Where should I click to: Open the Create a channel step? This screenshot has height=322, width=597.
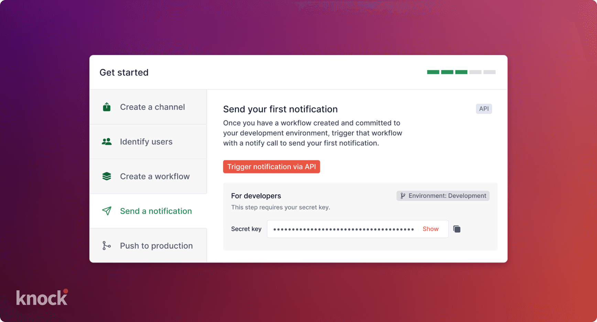pyautogui.click(x=152, y=107)
